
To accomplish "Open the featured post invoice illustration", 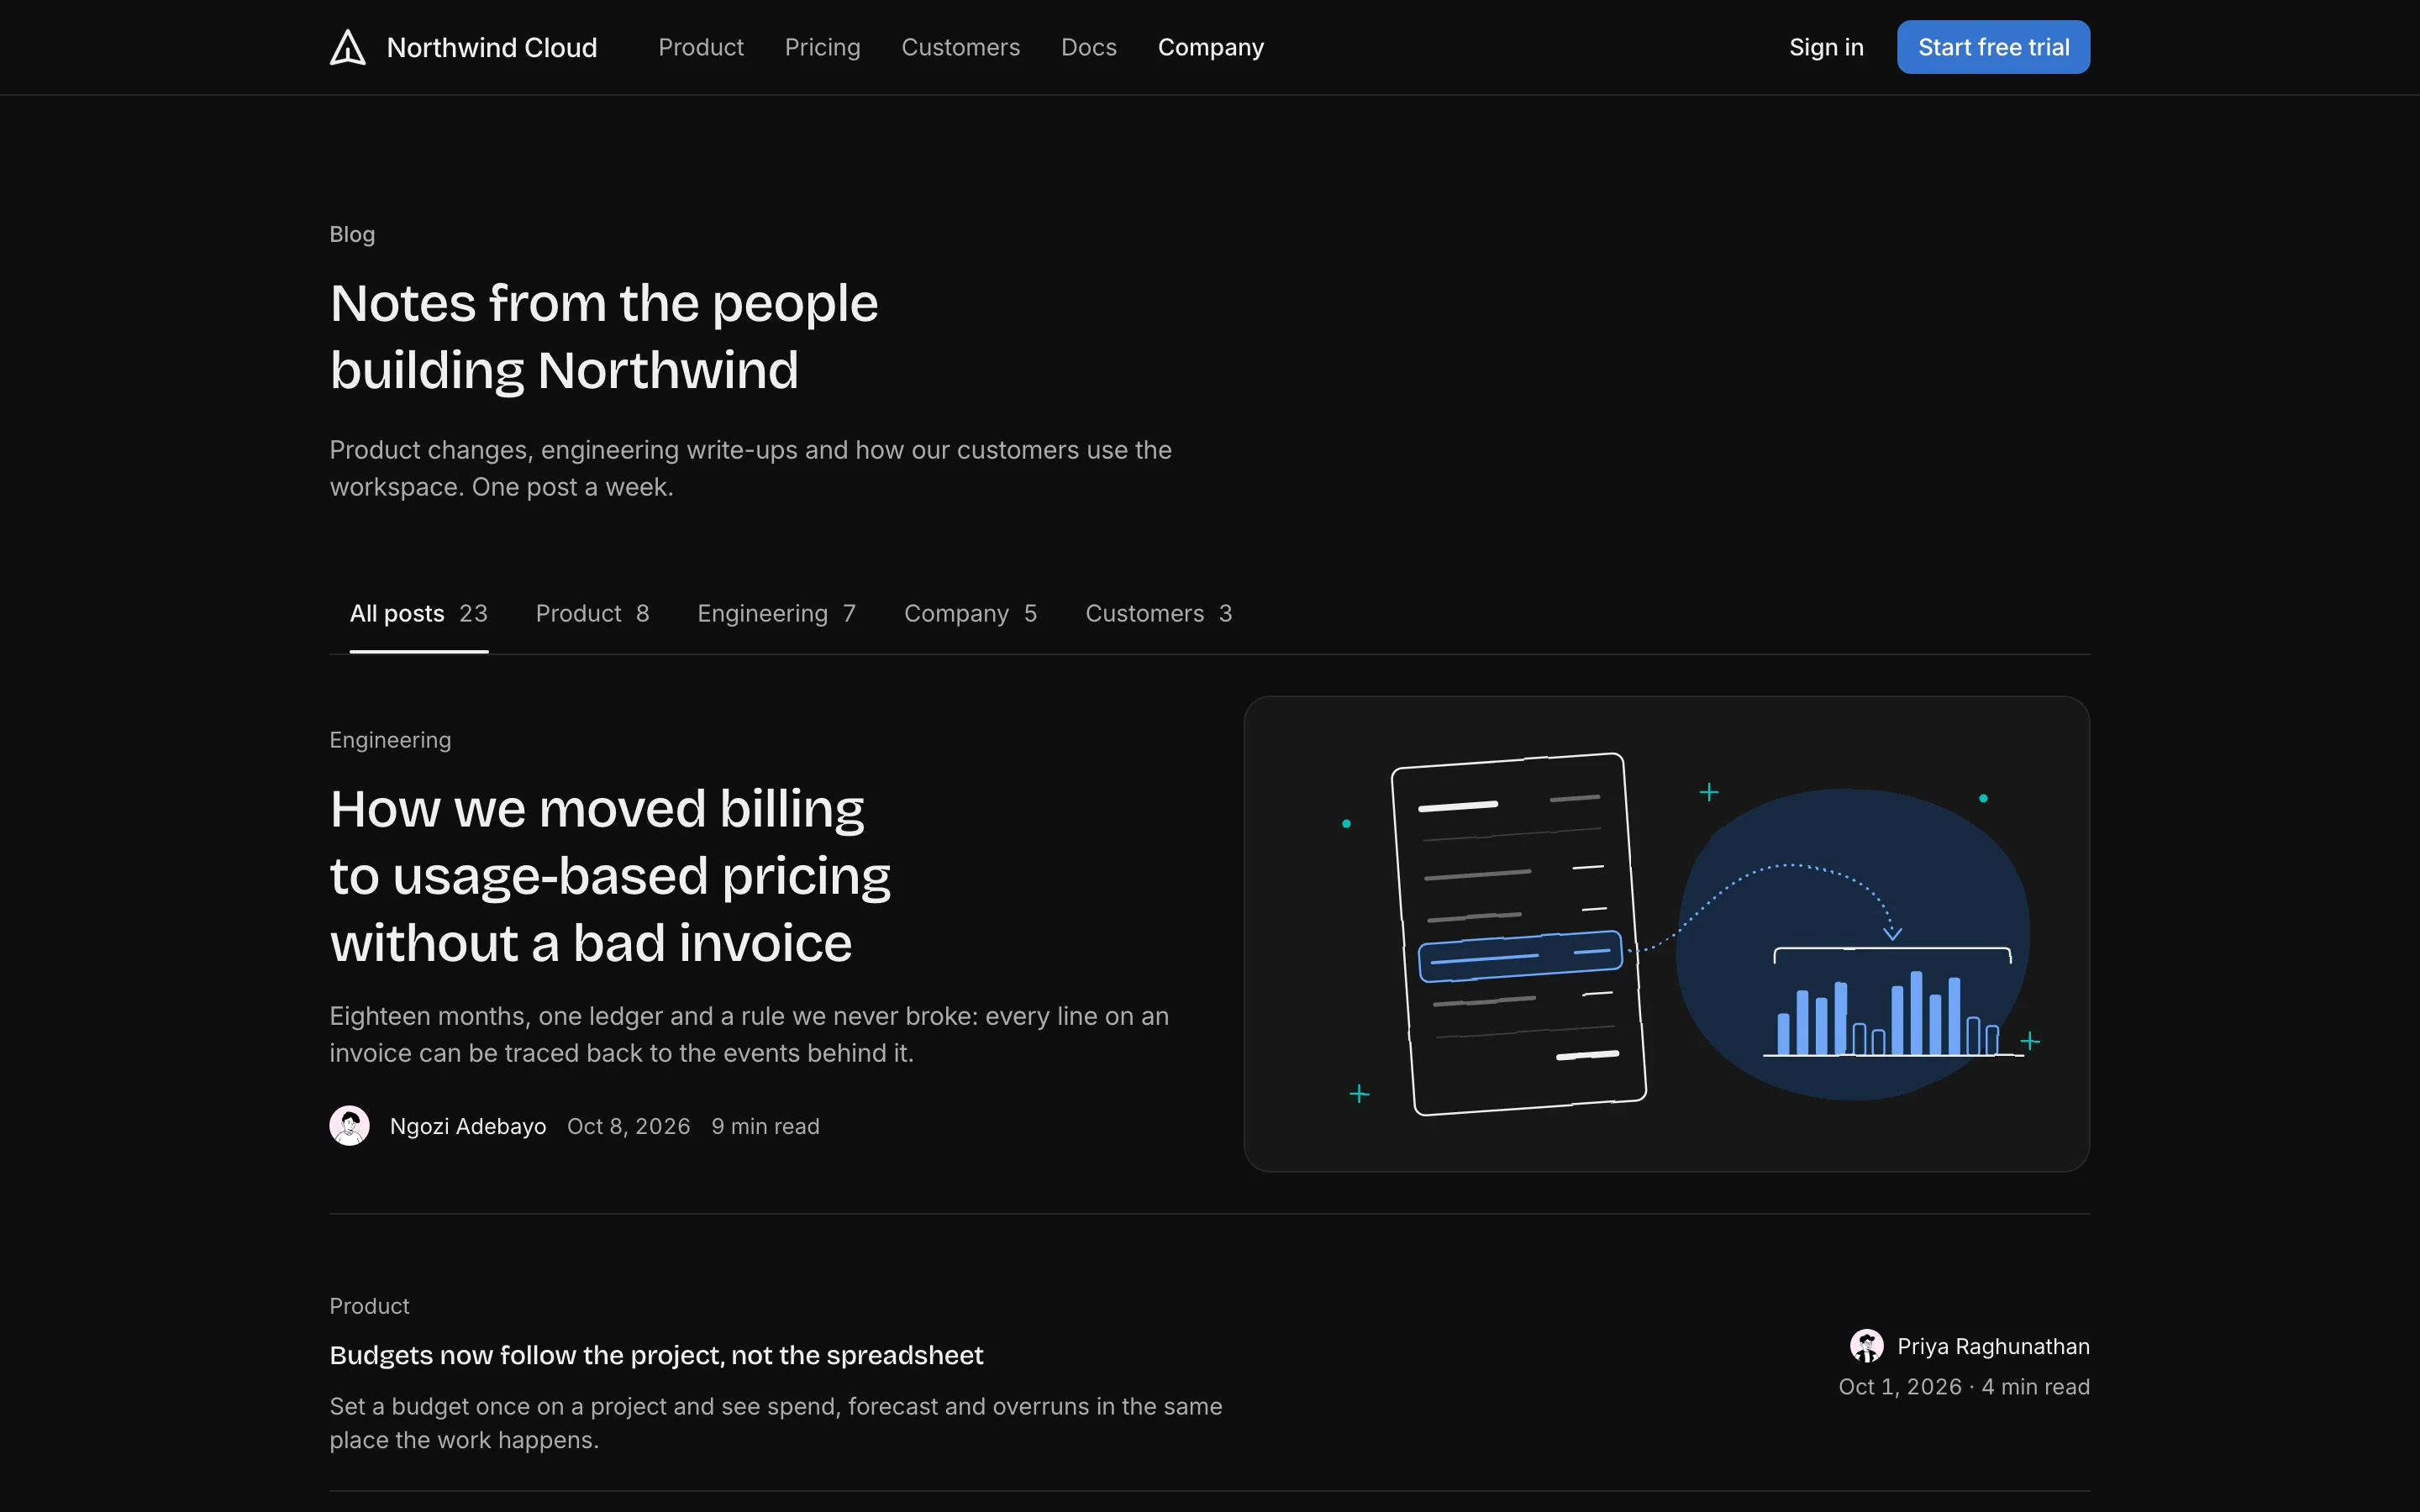I will (1666, 934).
